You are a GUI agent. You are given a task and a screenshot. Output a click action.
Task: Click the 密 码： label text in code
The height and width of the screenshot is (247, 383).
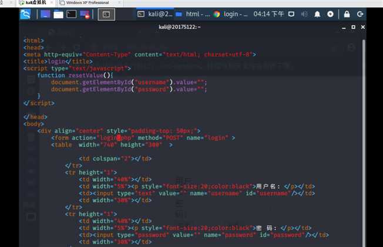pos(266,228)
